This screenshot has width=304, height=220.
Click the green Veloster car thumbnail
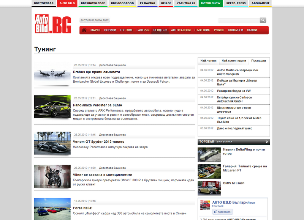point(52,107)
